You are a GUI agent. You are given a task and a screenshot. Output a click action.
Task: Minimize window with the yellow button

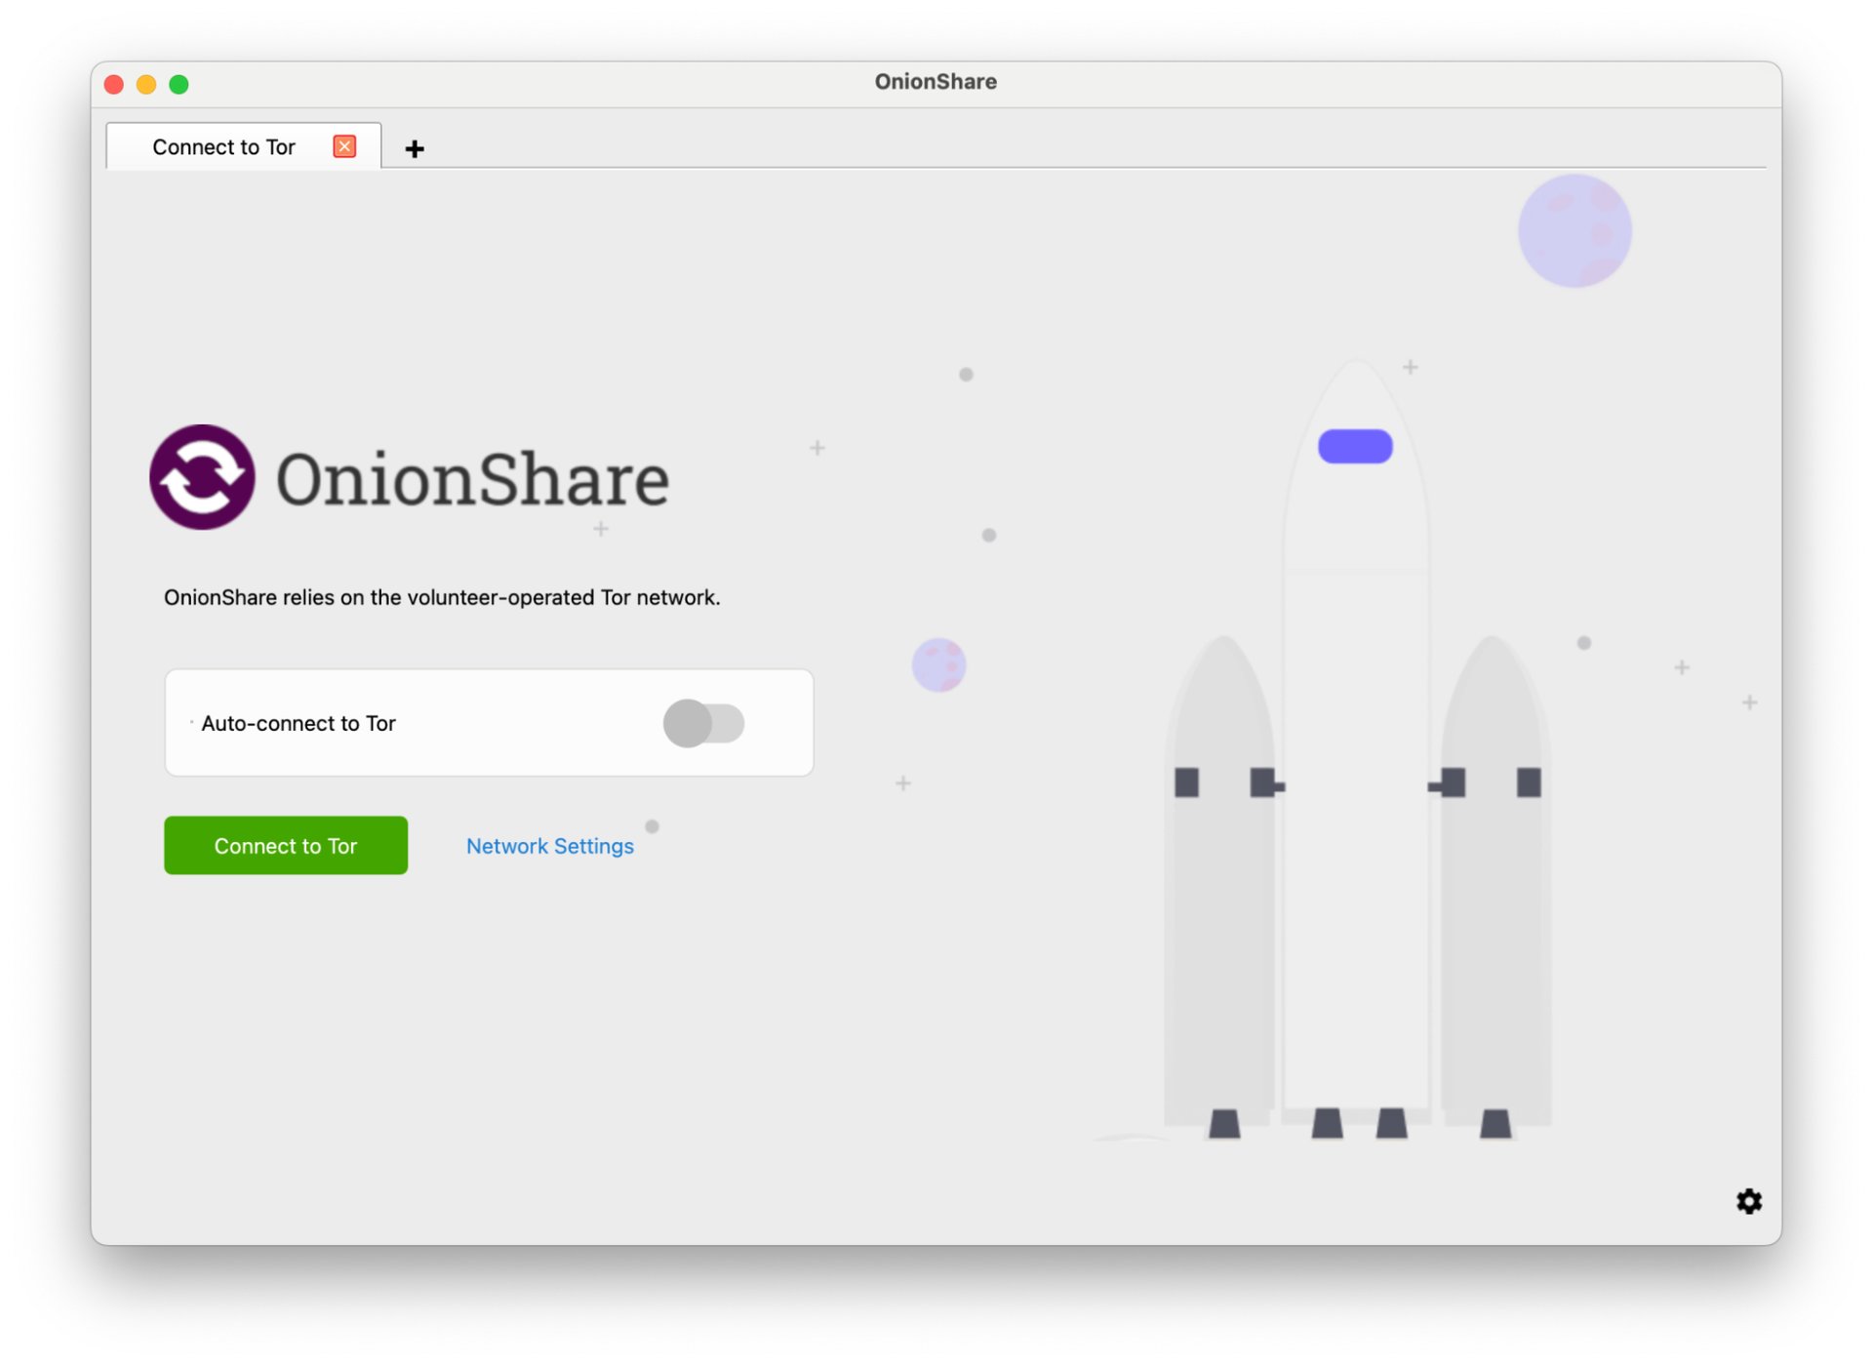(x=146, y=84)
